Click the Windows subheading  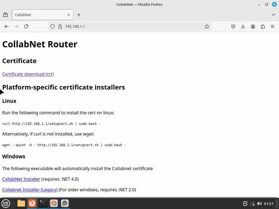(14, 156)
